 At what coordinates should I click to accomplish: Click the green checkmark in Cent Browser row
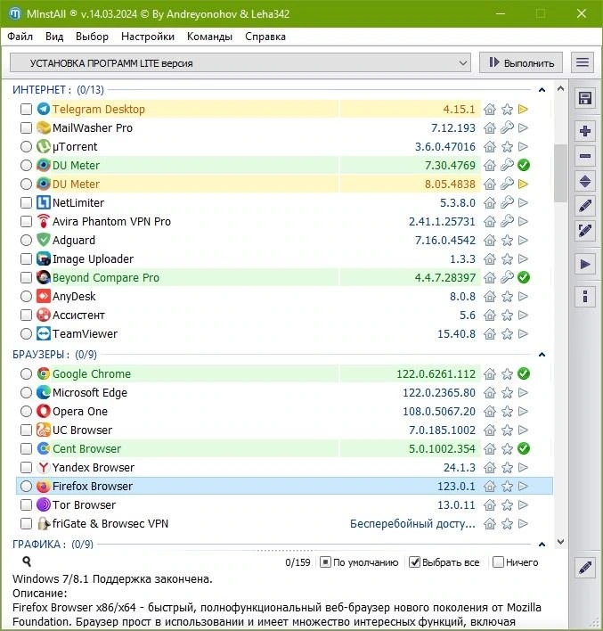(524, 448)
